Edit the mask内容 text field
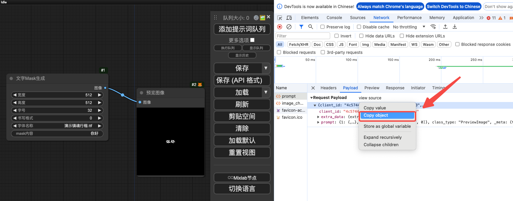513x201 pixels. 57,133
